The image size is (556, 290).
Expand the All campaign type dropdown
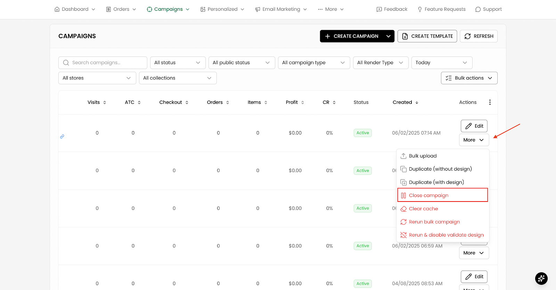pyautogui.click(x=314, y=63)
